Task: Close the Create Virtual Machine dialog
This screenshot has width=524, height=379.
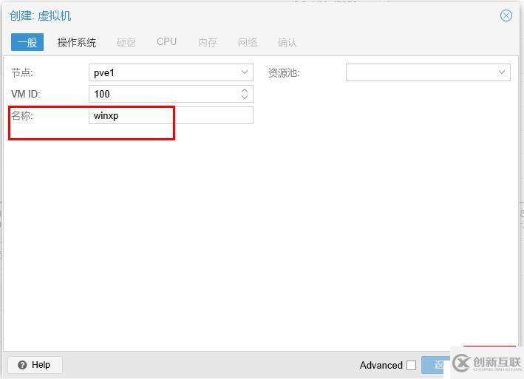Action: [x=506, y=16]
